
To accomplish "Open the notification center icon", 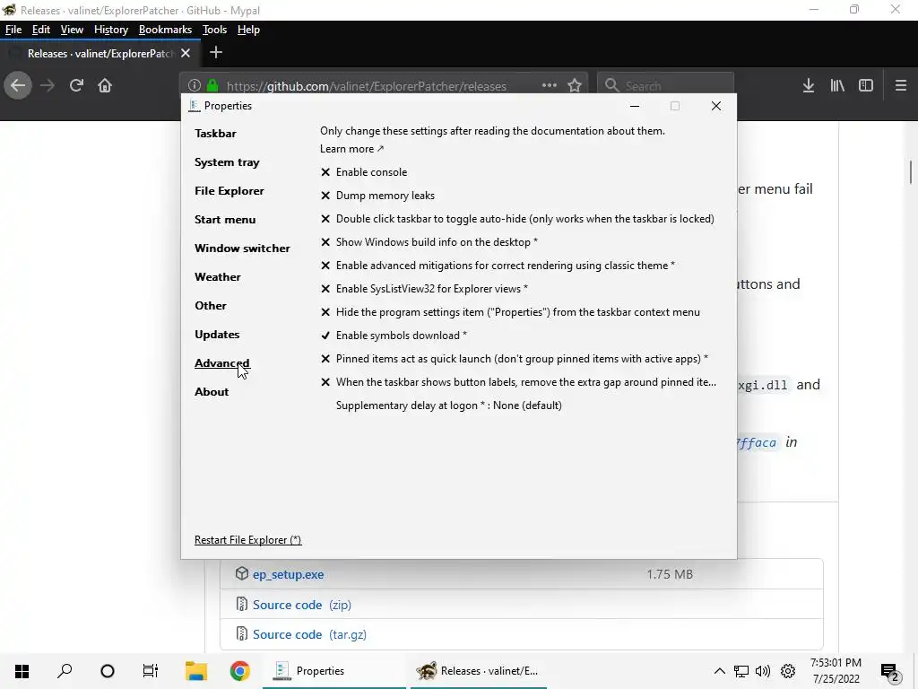I will click(x=890, y=672).
